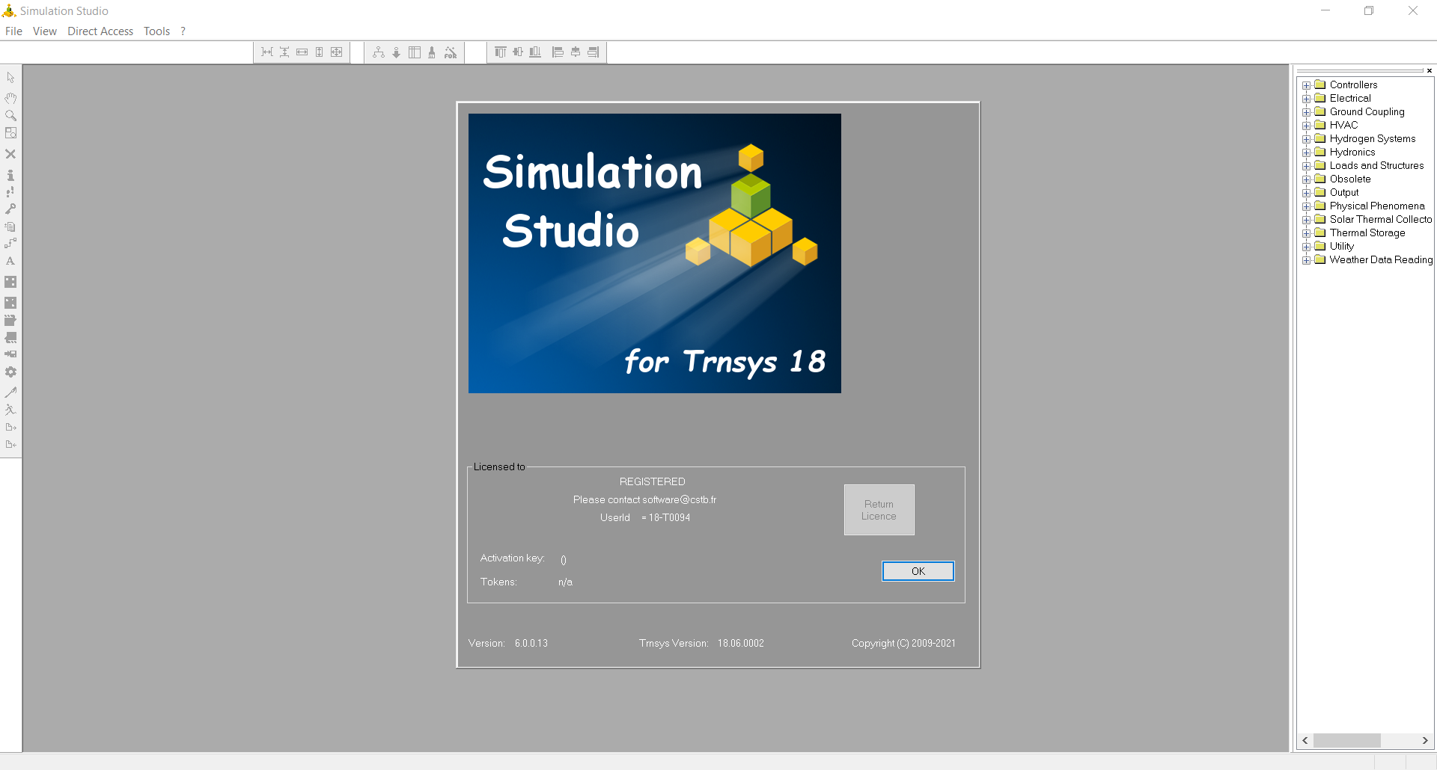Click the component tree horizontal scrollbar thumb
The width and height of the screenshot is (1437, 770).
1347,740
